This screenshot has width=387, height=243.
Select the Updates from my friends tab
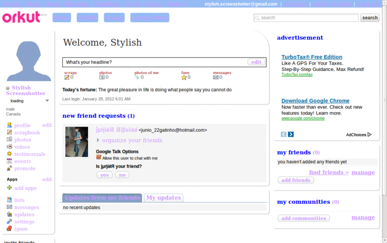[102, 198]
